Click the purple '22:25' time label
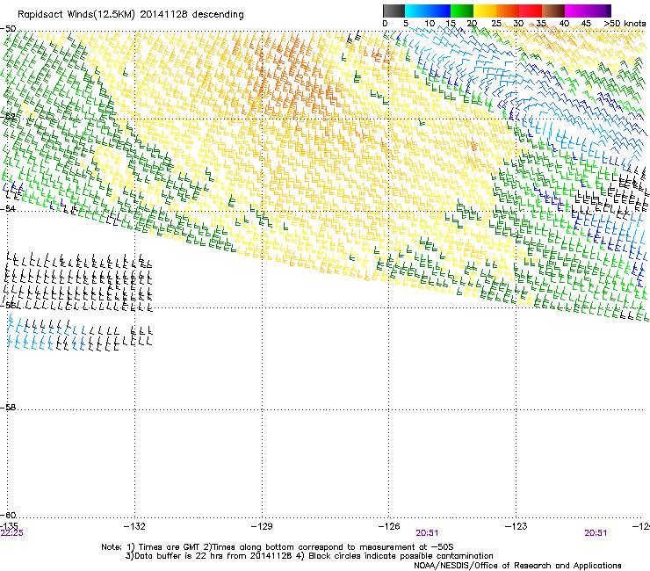This screenshot has width=650, height=571. click(12, 533)
